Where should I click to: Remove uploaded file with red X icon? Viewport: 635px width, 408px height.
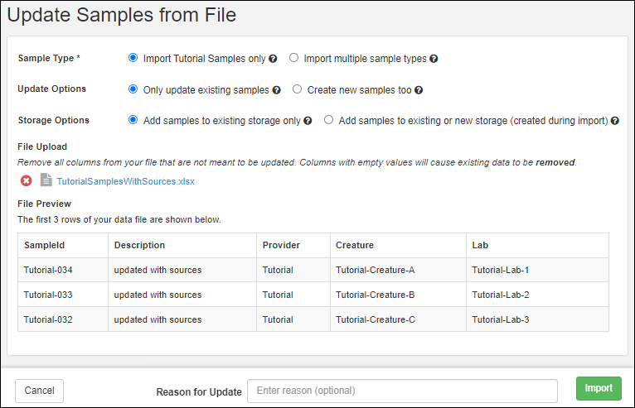(x=26, y=180)
